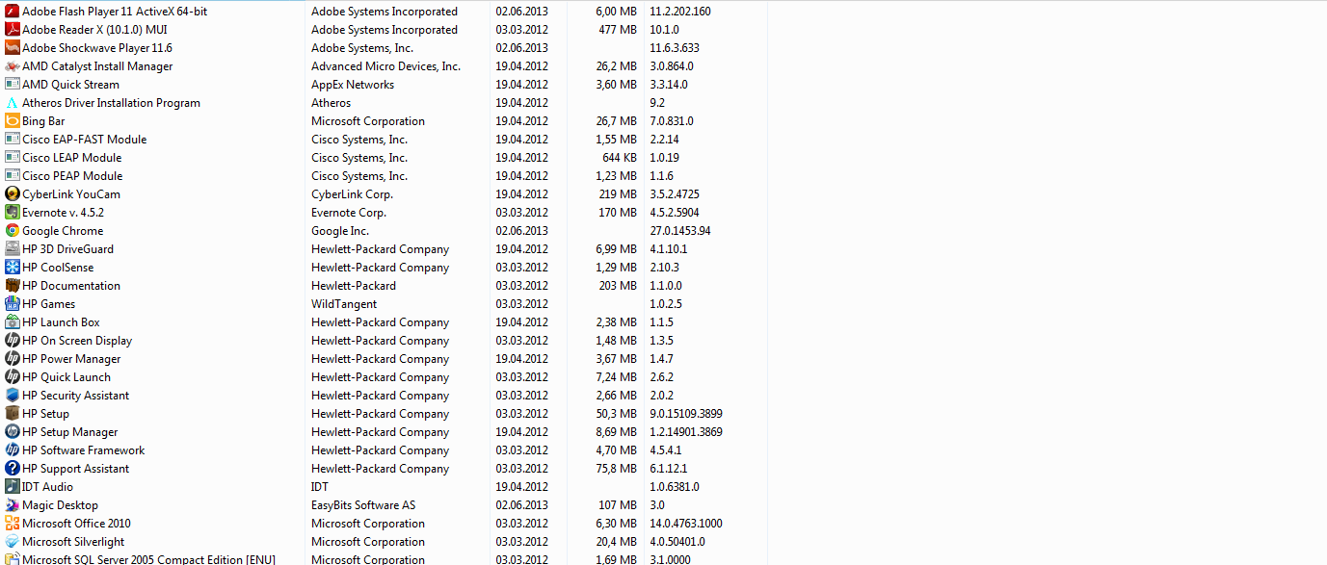Select the Cisco LEAP Module row
Viewport: 1327px width, 565px height.
[384, 158]
